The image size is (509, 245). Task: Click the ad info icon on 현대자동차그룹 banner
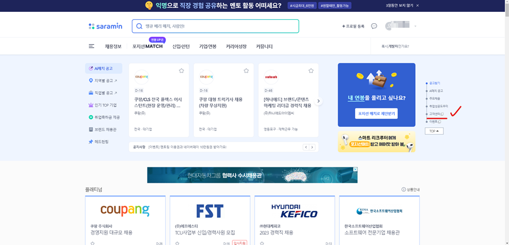[355, 169]
